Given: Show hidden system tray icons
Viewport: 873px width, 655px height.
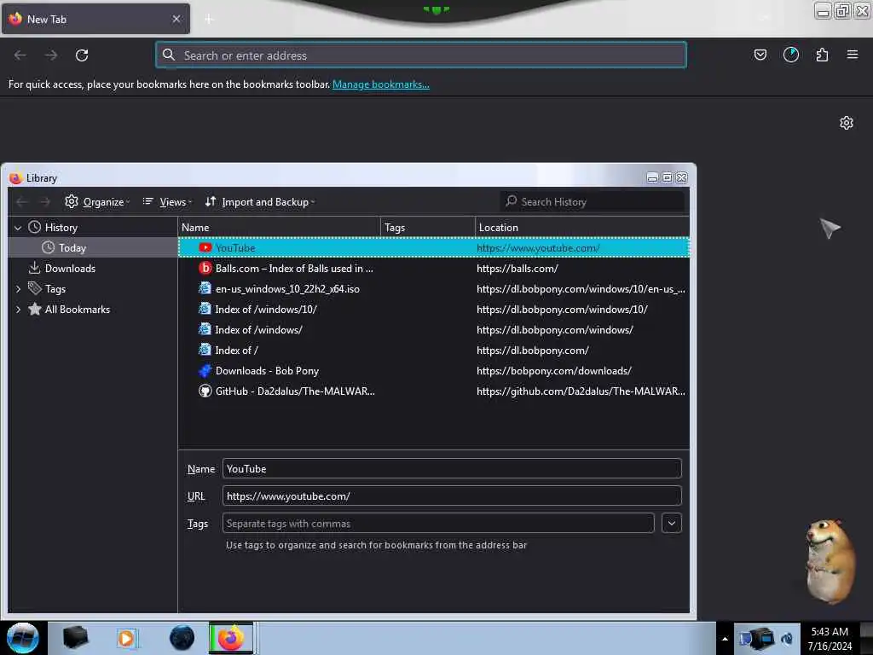Looking at the screenshot, I should 725,639.
